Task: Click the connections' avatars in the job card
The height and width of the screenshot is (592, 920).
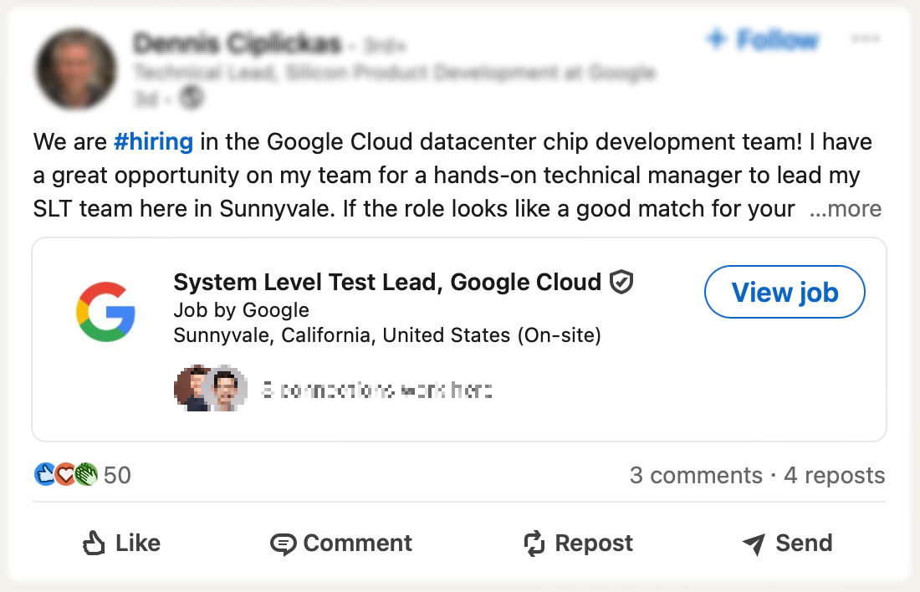Action: point(211,389)
